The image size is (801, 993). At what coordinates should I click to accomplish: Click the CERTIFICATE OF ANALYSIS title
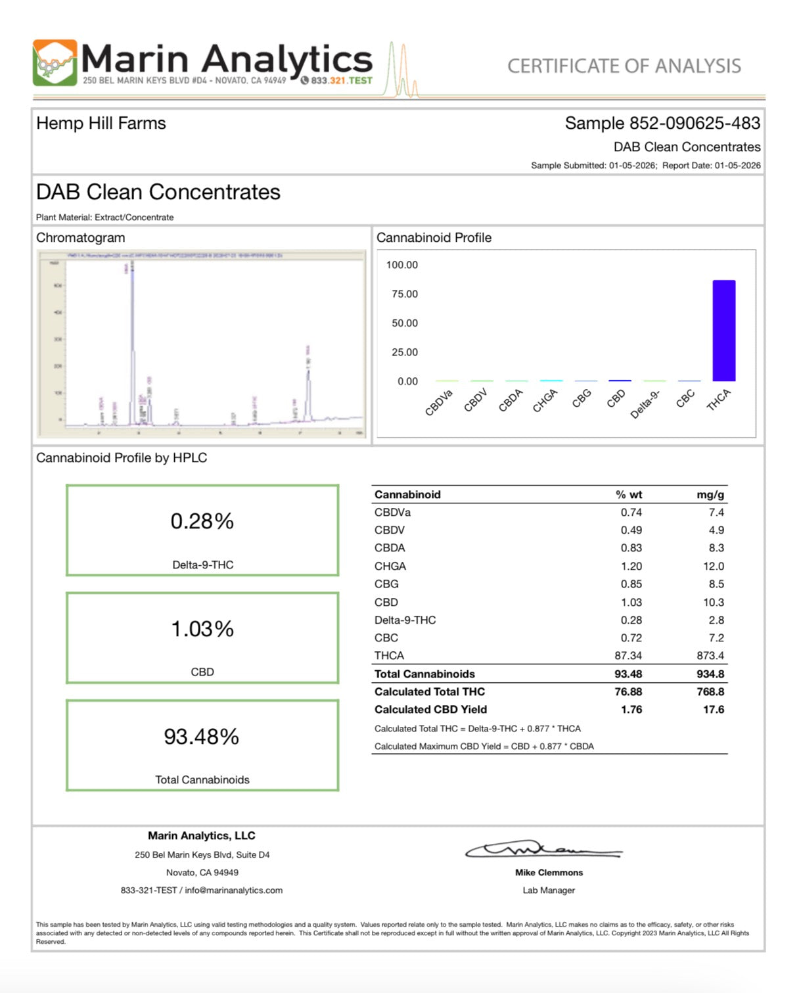coord(624,66)
